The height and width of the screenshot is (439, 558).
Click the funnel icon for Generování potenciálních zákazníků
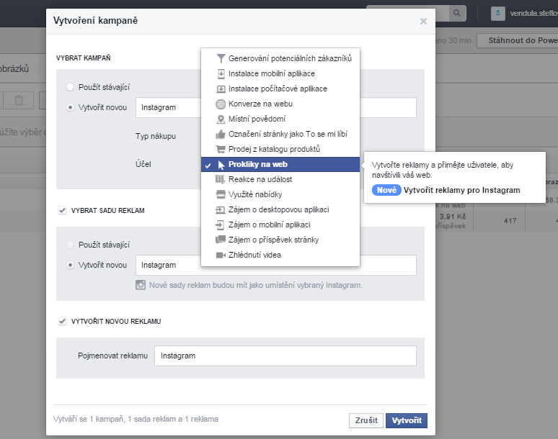221,58
